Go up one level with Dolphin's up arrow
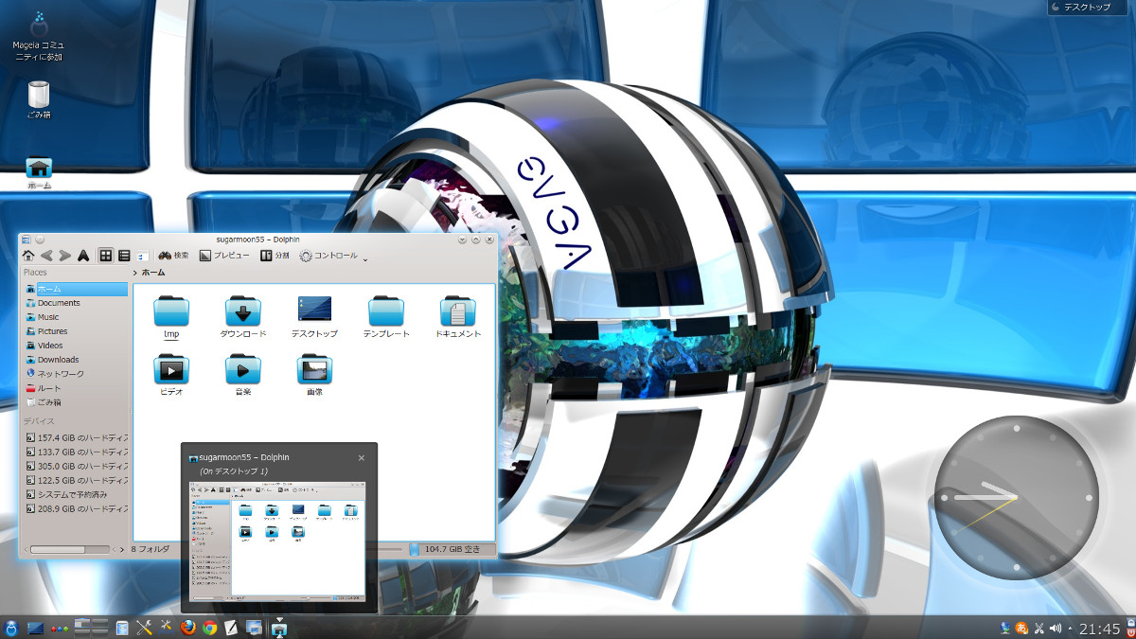This screenshot has width=1136, height=639. tap(83, 255)
